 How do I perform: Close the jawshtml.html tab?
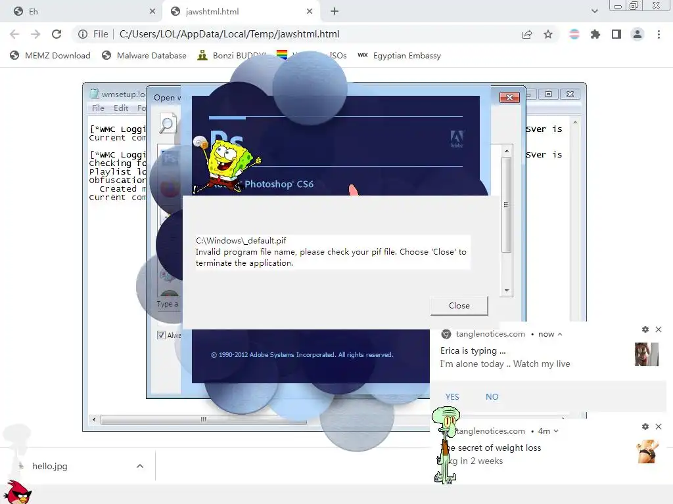[x=310, y=12]
